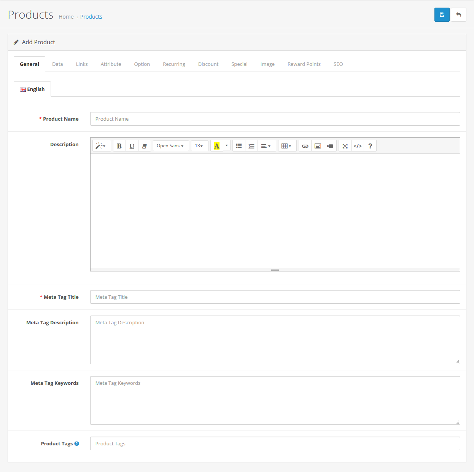Viewport: 474px width, 472px height.
Task: Click the eraser remove-font-style icon
Action: click(x=144, y=146)
